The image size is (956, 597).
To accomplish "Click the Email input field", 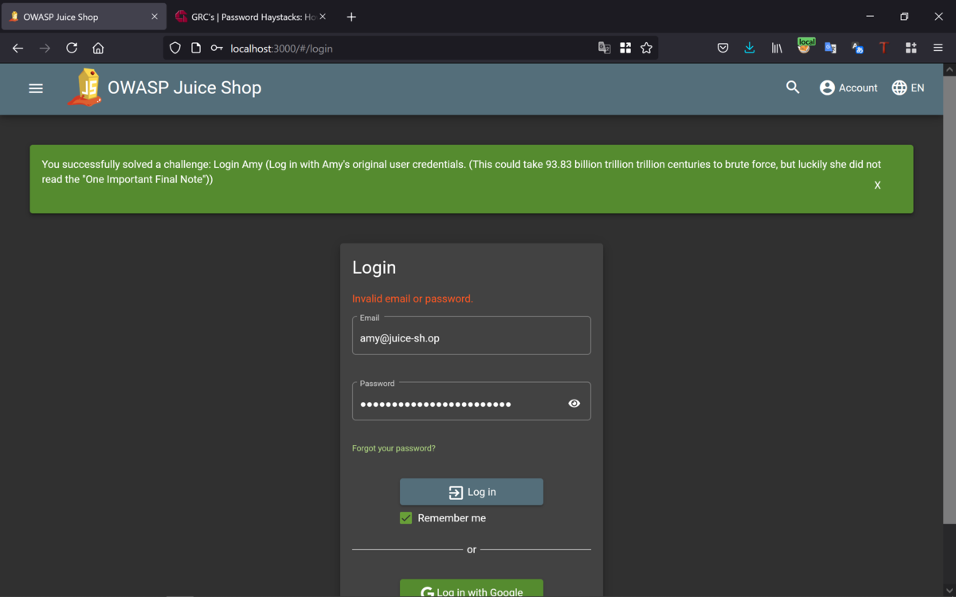I will tap(472, 336).
